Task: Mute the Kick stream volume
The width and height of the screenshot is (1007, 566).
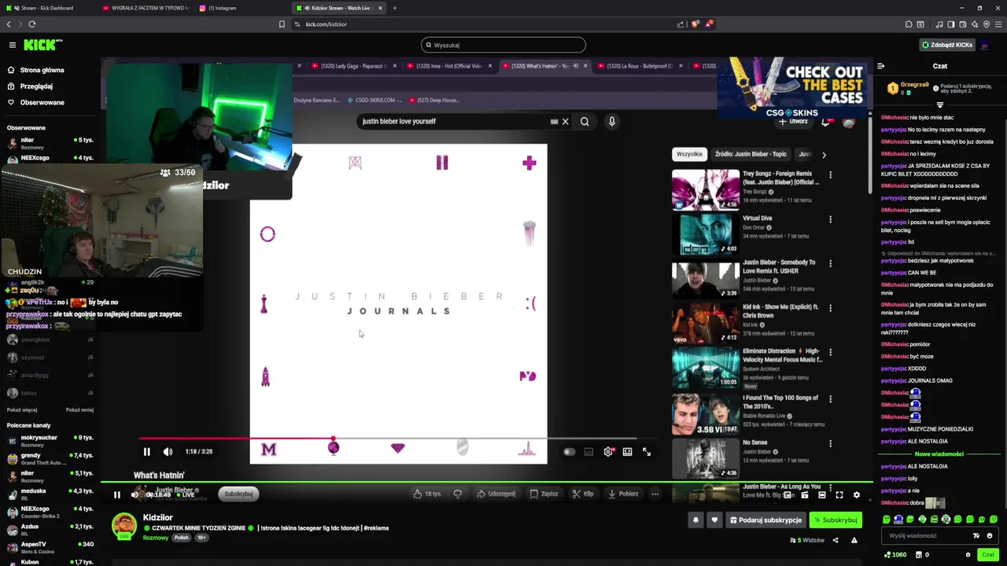Action: click(135, 494)
